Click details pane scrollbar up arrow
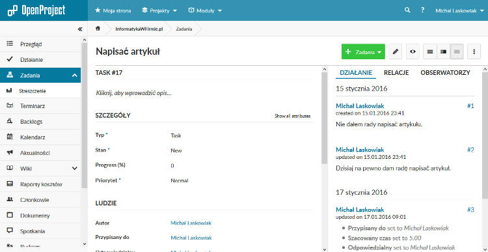This screenshot has height=252, width=488. [324, 69]
